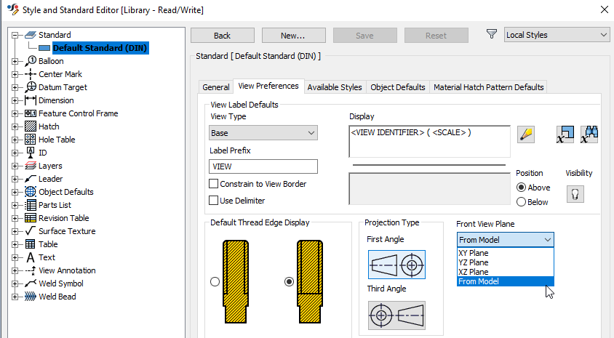This screenshot has width=614, height=338.
Task: Click the Display view identifier text box
Action: [429, 141]
